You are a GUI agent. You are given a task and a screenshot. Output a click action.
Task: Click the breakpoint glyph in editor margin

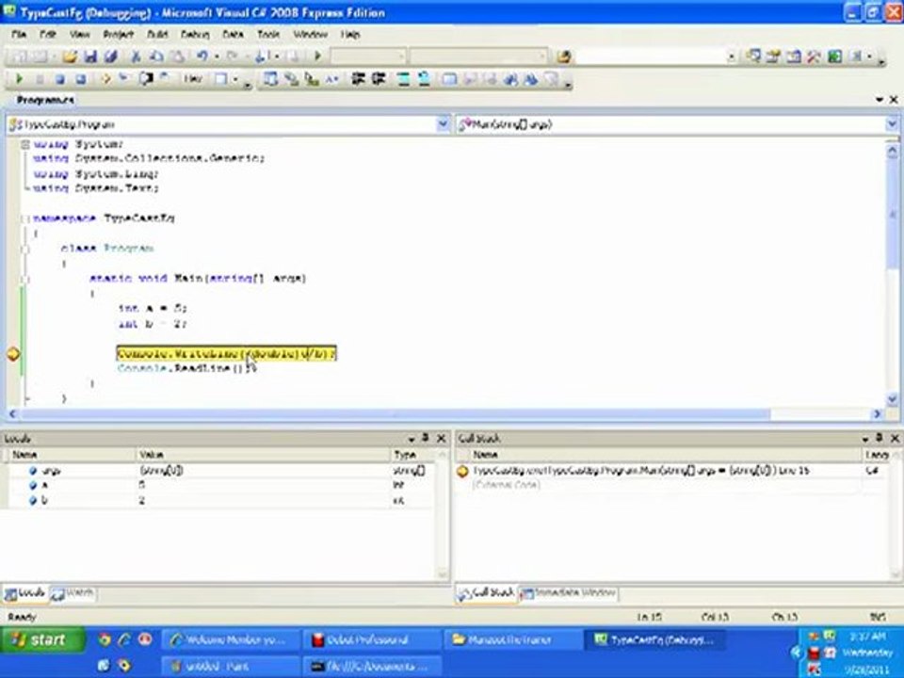pyautogui.click(x=13, y=354)
